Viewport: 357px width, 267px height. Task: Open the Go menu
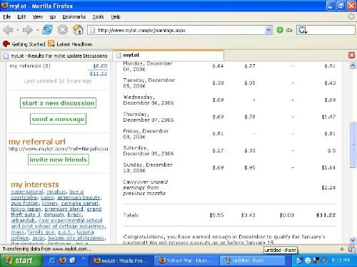point(53,16)
